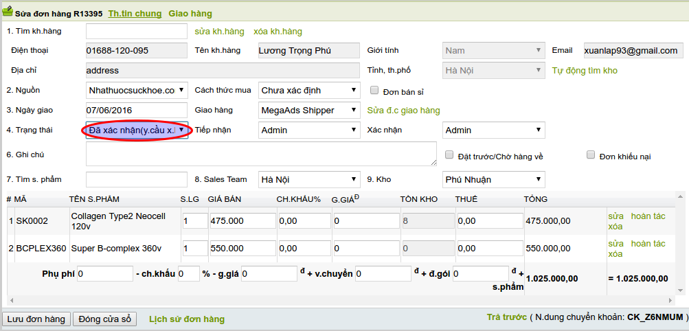Click xóa link for Collagen Type2 row
Screen dimensions: 689x331
615,226
